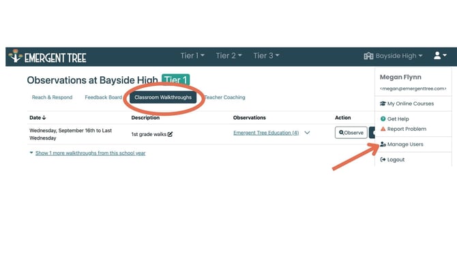Expand the observations chevron
This screenshot has height=256, width=457.
pyautogui.click(x=307, y=133)
